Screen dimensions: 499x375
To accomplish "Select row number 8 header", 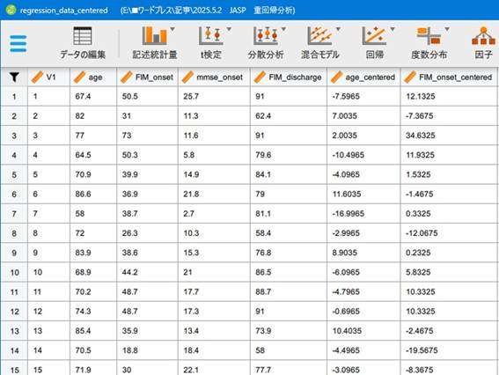I will (14, 233).
